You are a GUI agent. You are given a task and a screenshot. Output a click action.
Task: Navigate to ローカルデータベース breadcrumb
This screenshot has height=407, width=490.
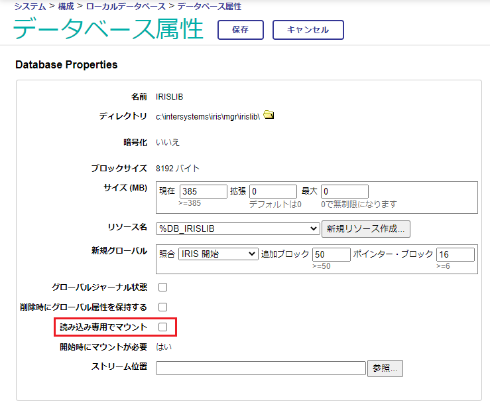pos(125,7)
